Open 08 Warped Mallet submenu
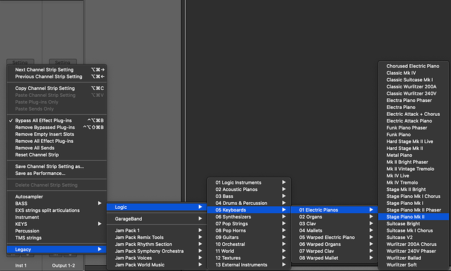The height and width of the screenshot is (271, 451). (x=334, y=258)
